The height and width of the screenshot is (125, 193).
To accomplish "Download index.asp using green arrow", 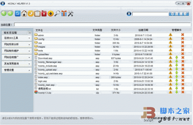I will (x=177, y=77).
